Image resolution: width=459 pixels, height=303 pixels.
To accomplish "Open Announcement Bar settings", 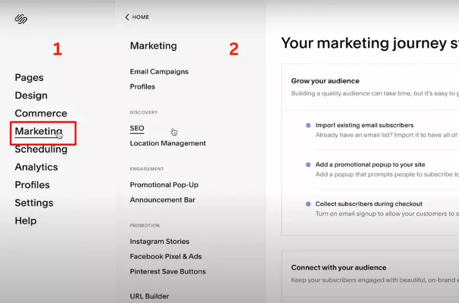I will coord(163,200).
